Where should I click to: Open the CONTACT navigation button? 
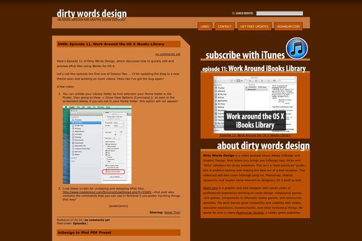(x=224, y=27)
